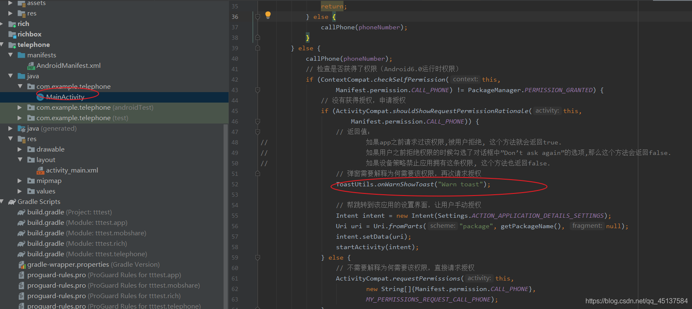Click shouldShowRequestPermissionRationale method name
Image resolution: width=692 pixels, height=309 pixels.
460,111
